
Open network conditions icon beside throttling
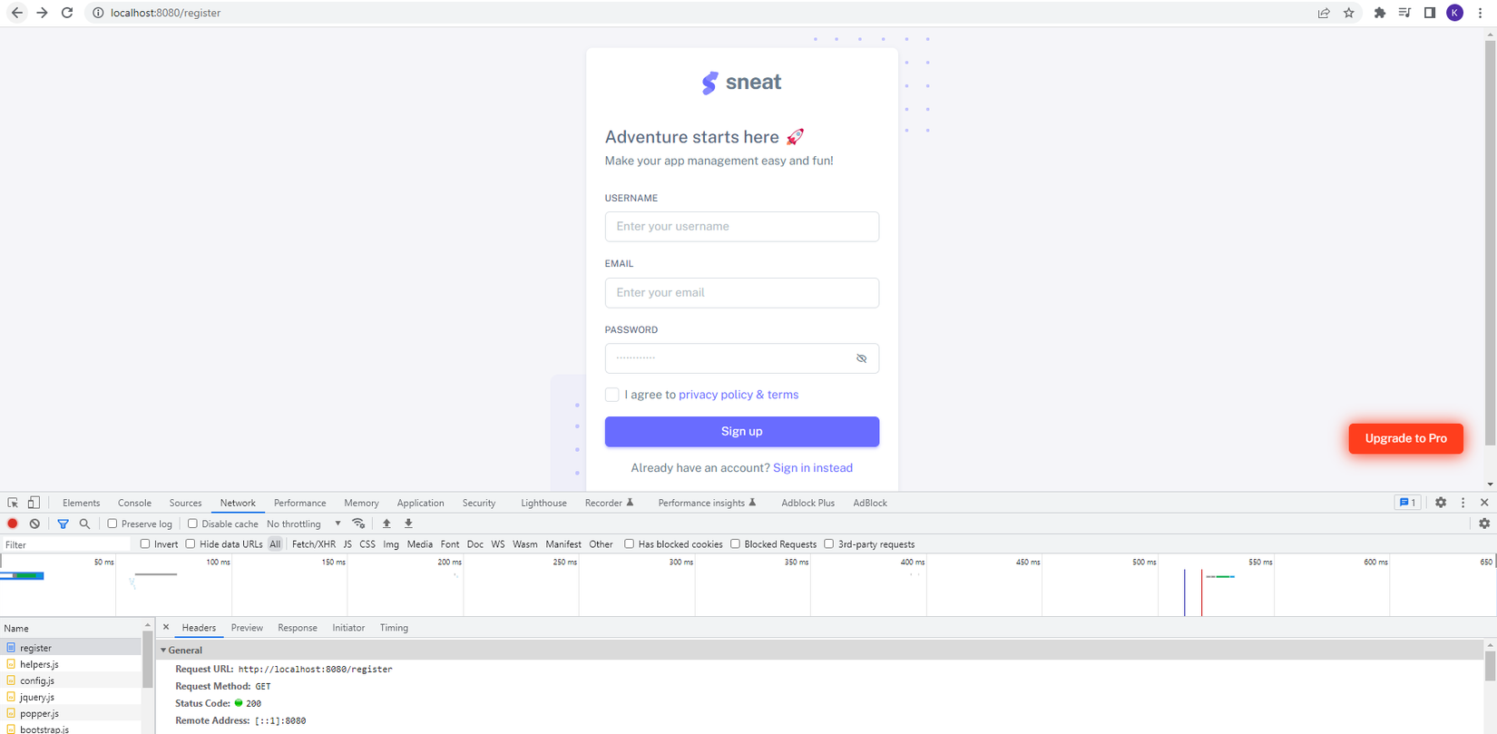point(358,524)
